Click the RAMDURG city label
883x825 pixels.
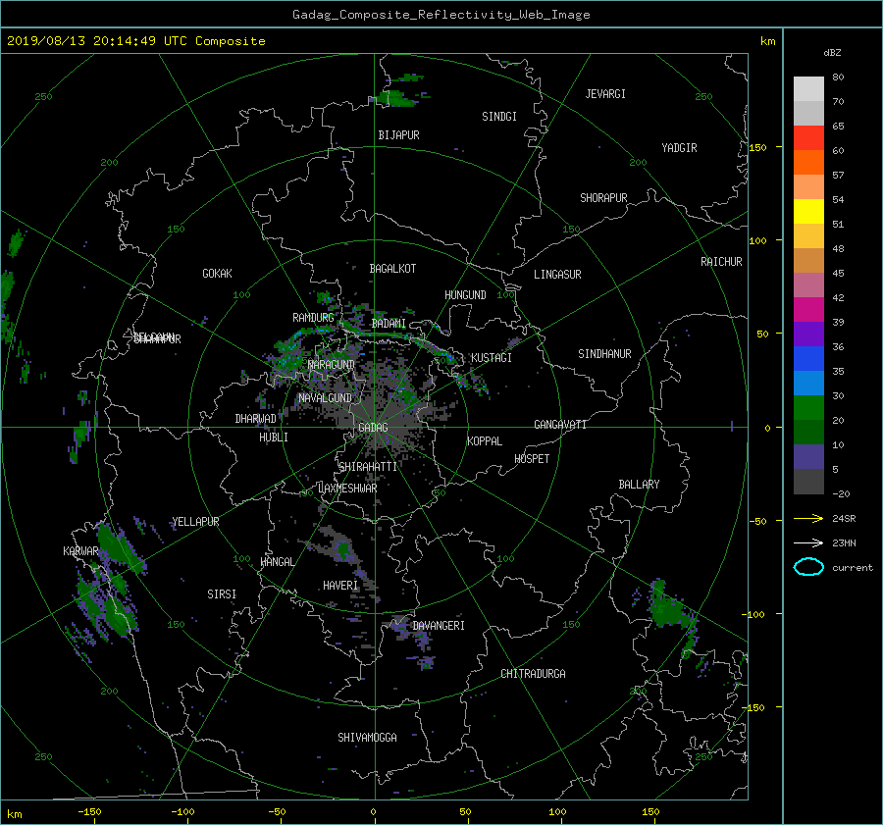click(x=313, y=318)
